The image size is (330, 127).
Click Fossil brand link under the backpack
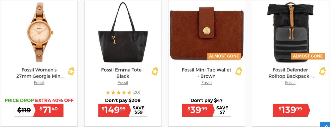click(x=290, y=83)
